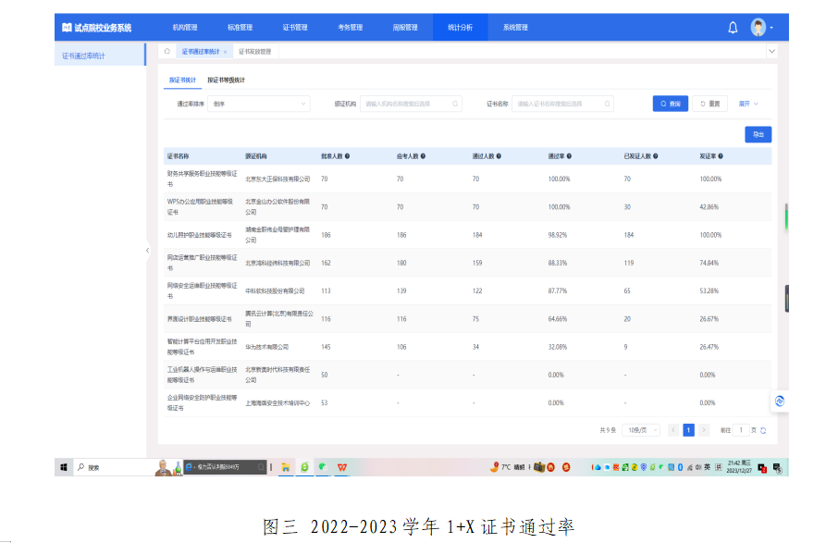
Task: Switch to the 按证书等级统计 tab
Action: click(226, 80)
